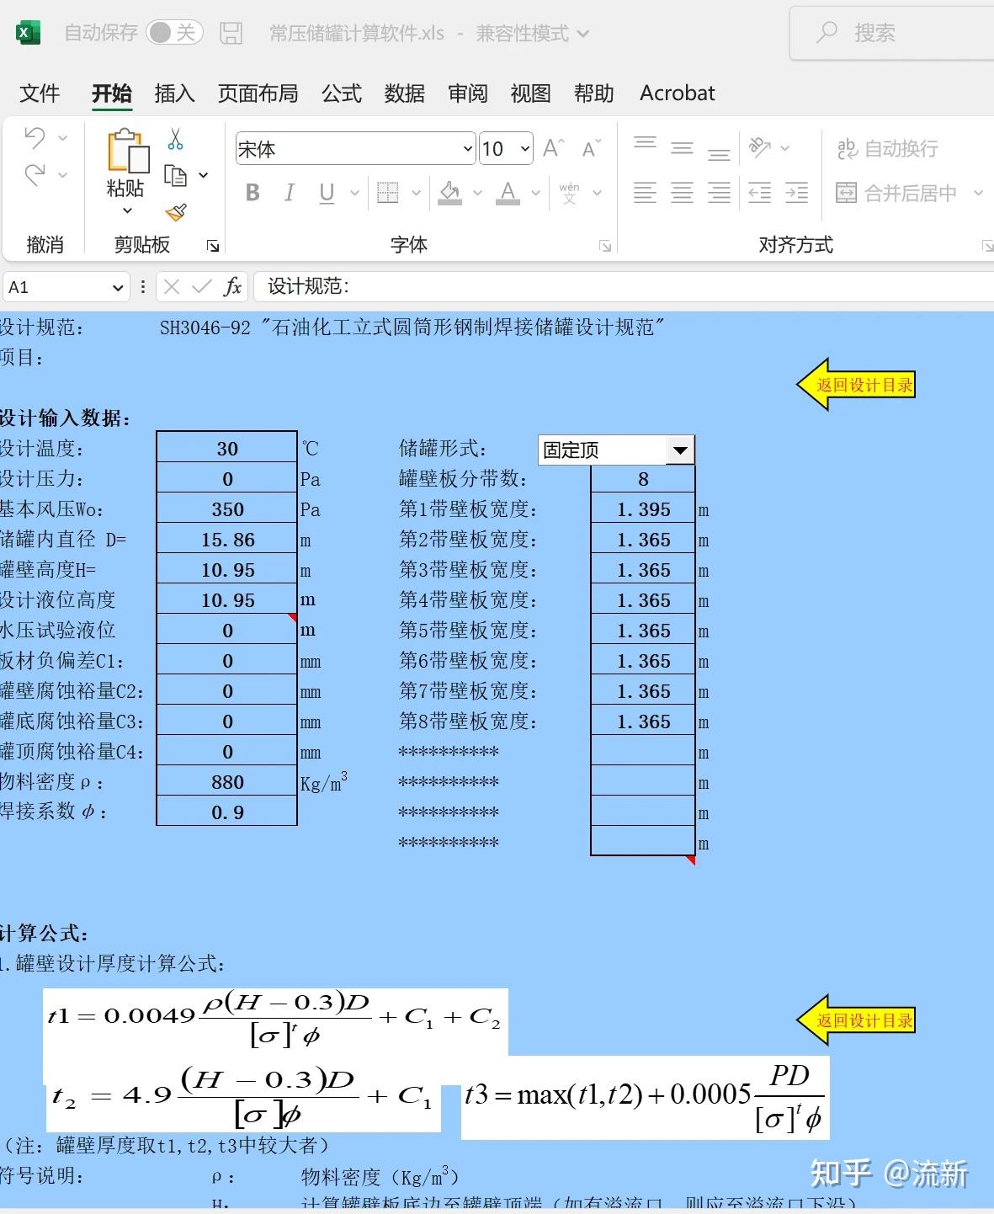Switch to the 公式 ribbon tab
The image size is (994, 1214).
pyautogui.click(x=340, y=93)
